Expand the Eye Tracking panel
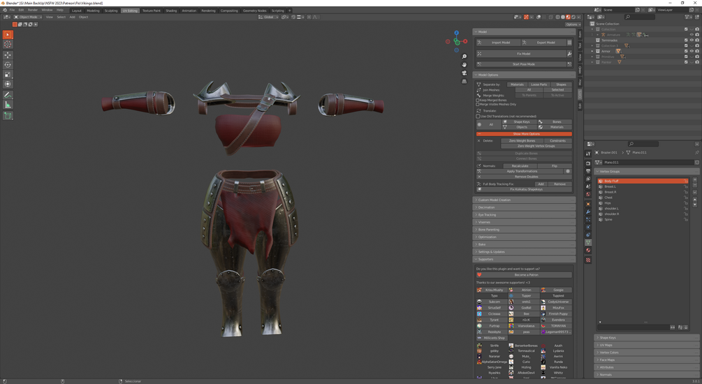The image size is (702, 384). 525,215
